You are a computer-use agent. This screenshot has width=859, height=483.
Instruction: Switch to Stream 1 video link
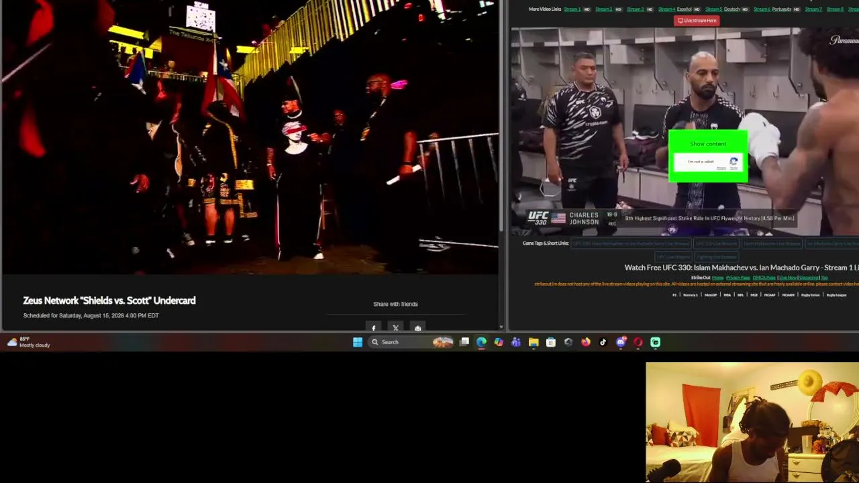tap(572, 9)
